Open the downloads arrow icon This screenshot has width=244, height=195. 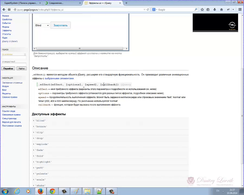tap(215, 10)
